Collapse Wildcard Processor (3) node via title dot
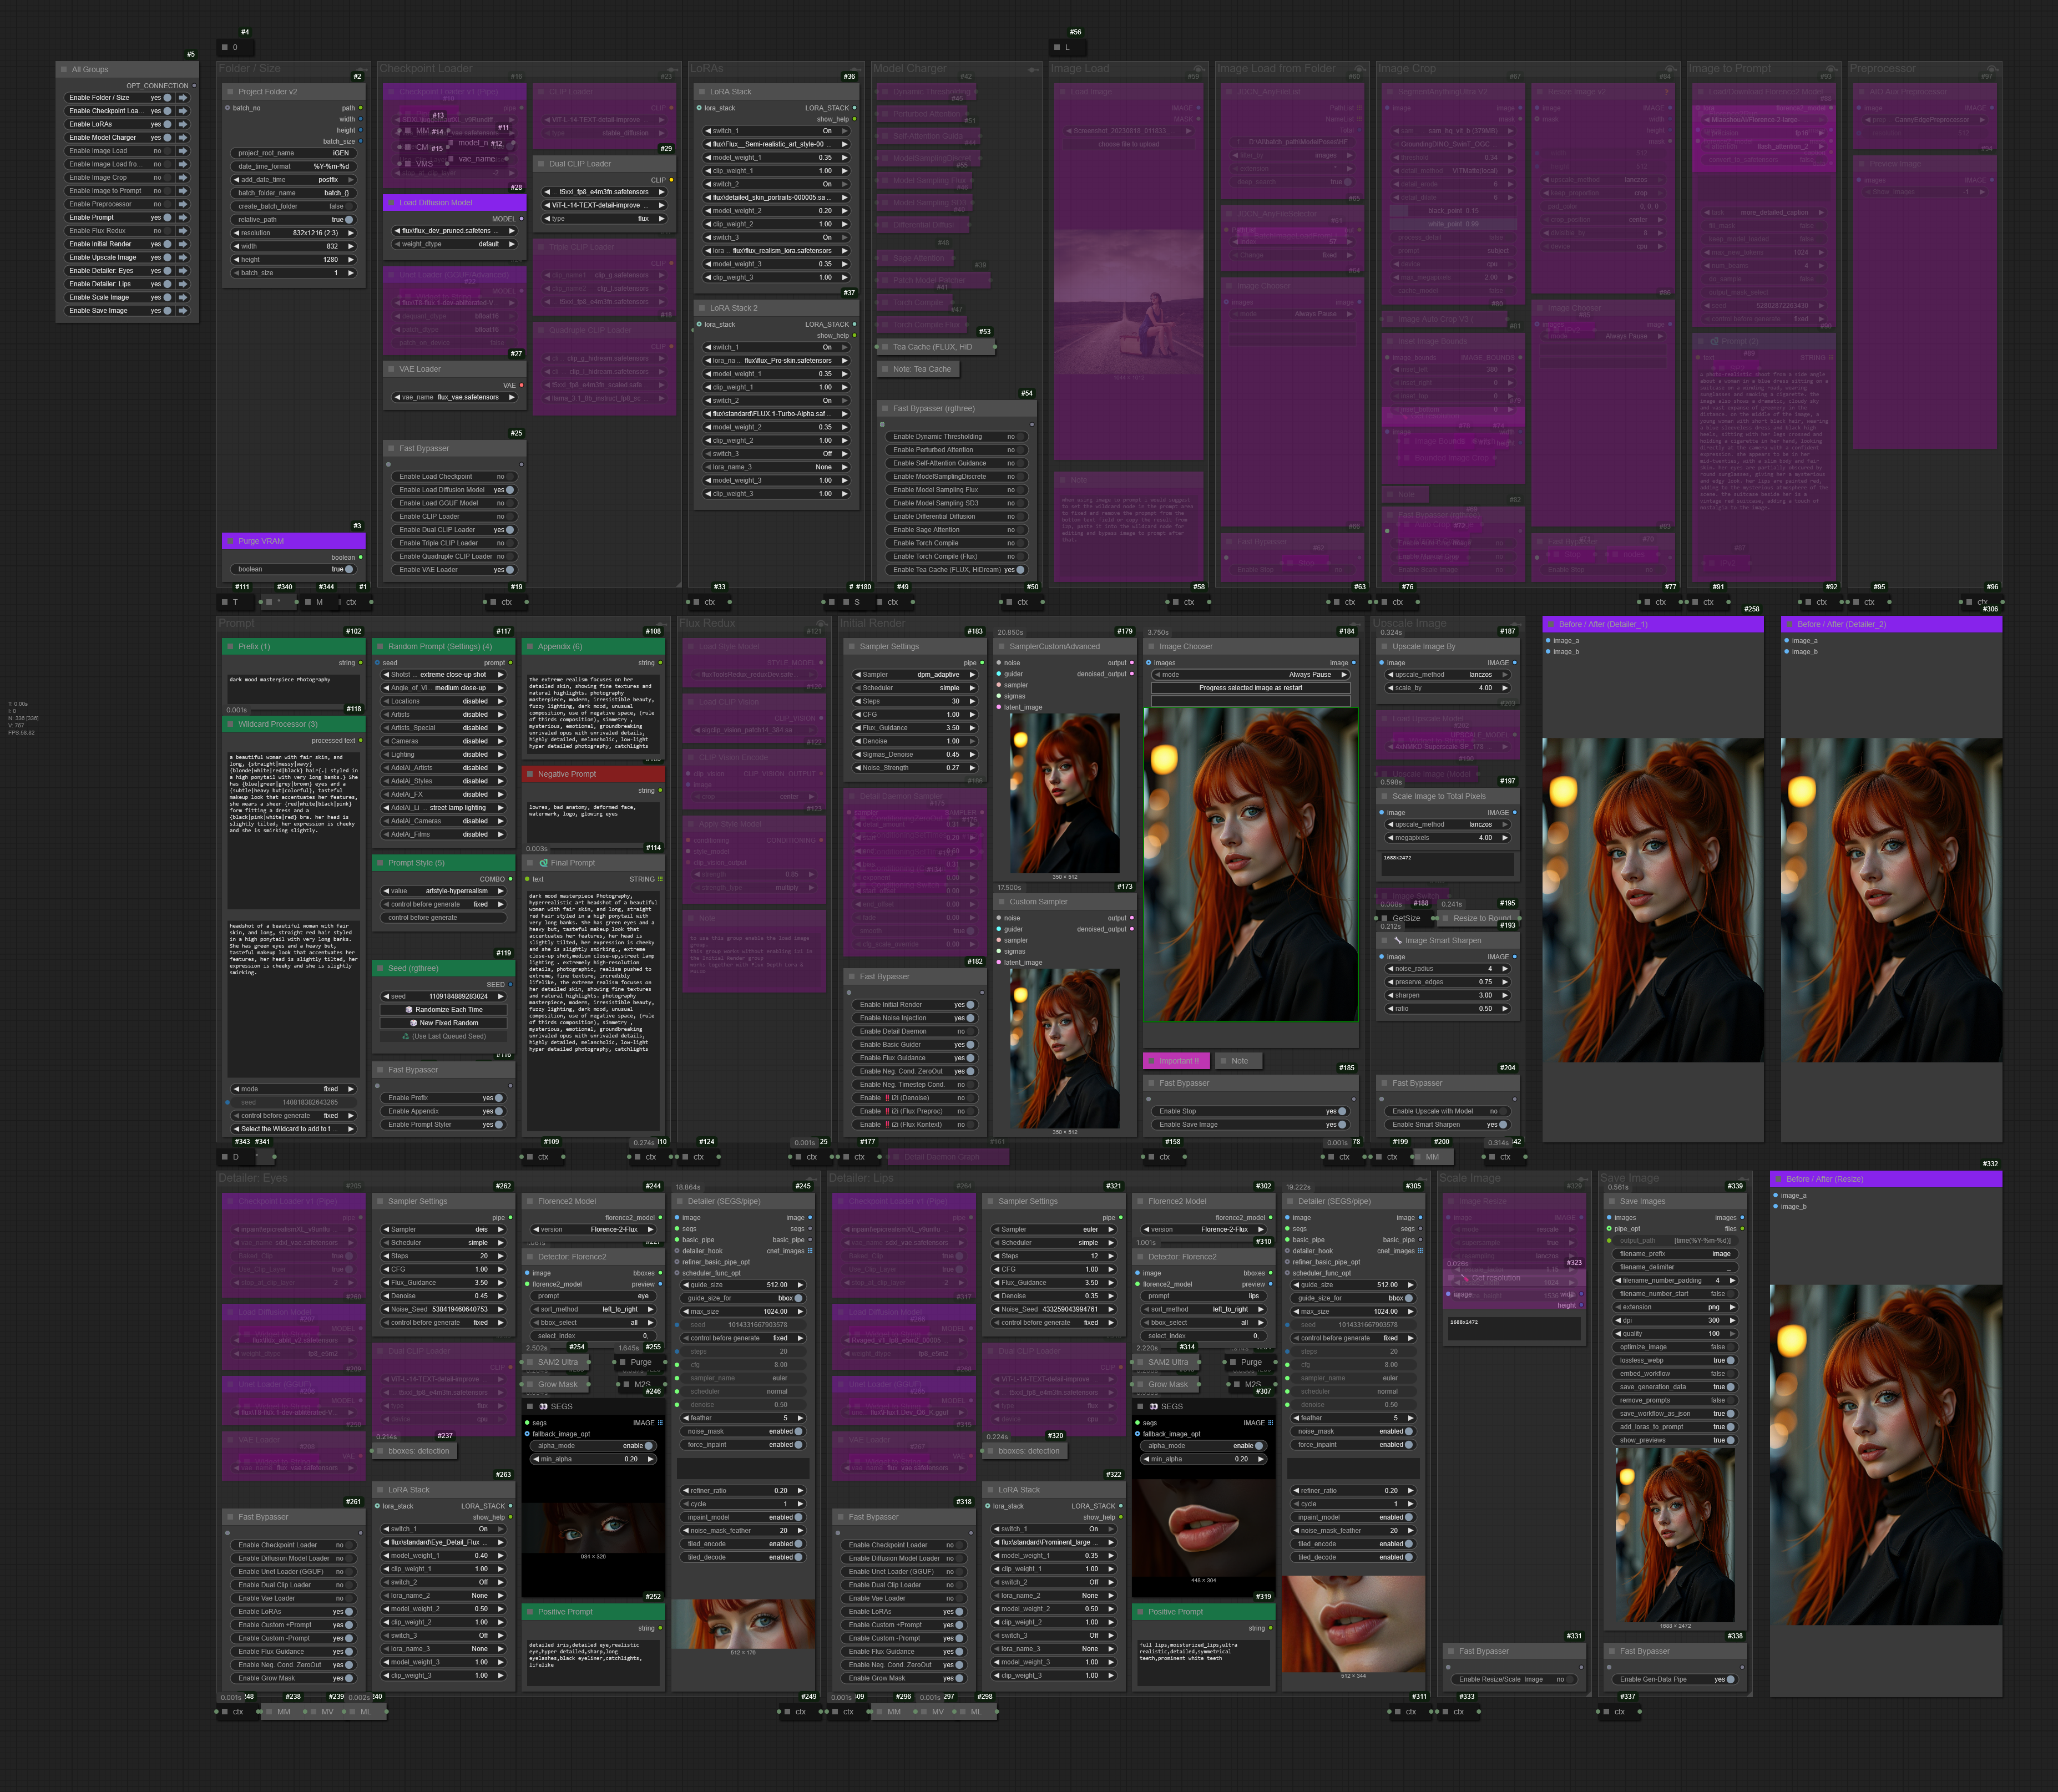The width and height of the screenshot is (2058, 1792). [x=229, y=724]
